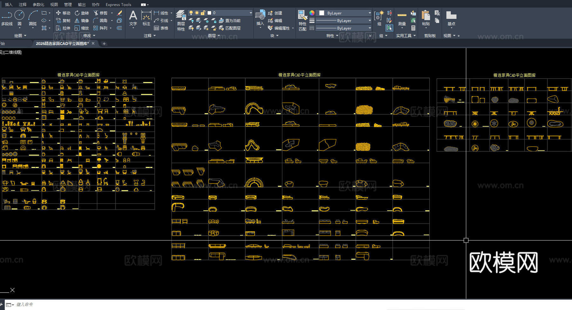Use the Copy (复制) command

tap(63, 21)
